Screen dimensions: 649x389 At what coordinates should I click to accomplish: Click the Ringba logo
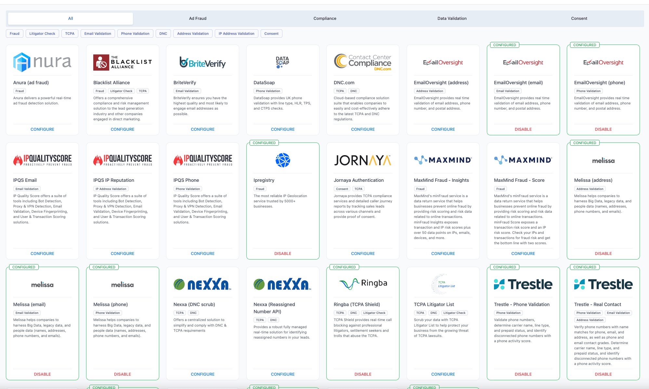pos(363,284)
